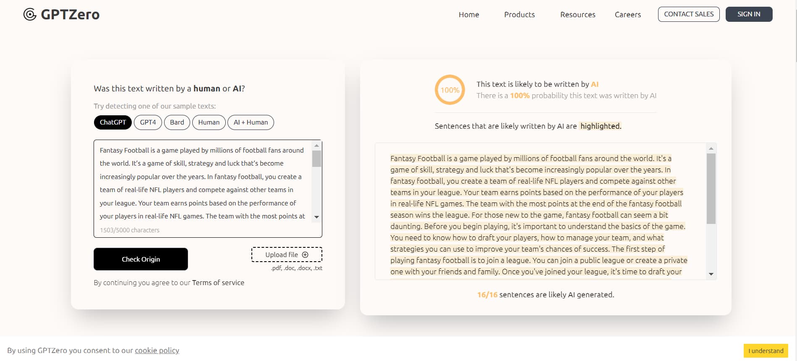Open the Resources menu
The image size is (797, 361).
tap(577, 15)
